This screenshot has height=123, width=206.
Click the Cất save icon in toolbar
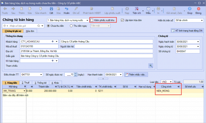(x=51, y=9)
